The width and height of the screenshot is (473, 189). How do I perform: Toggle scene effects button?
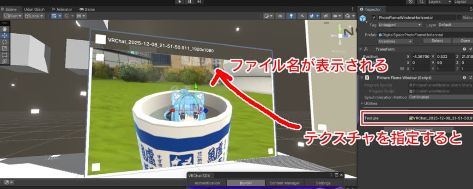312,16
